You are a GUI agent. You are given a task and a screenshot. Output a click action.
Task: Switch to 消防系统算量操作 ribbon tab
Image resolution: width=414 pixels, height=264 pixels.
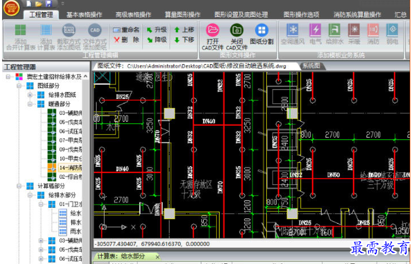coord(357,15)
